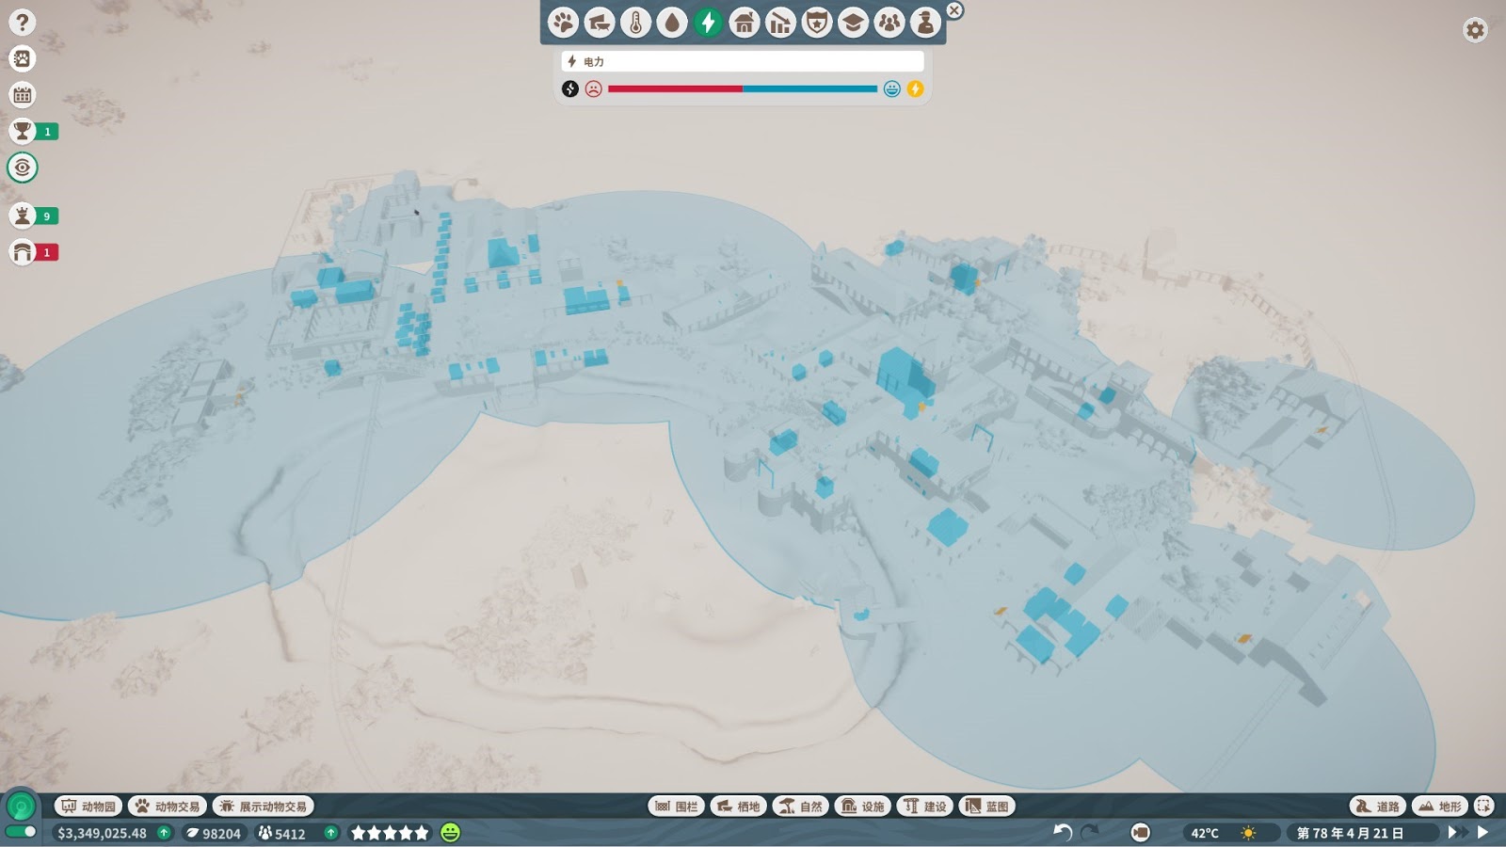Click the blue happy face legend icon
The image size is (1506, 847).
(x=891, y=88)
